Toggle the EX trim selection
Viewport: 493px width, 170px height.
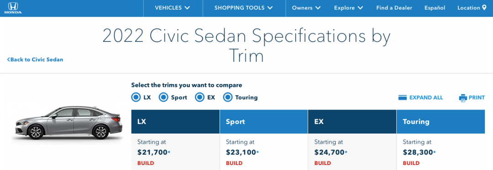(200, 97)
